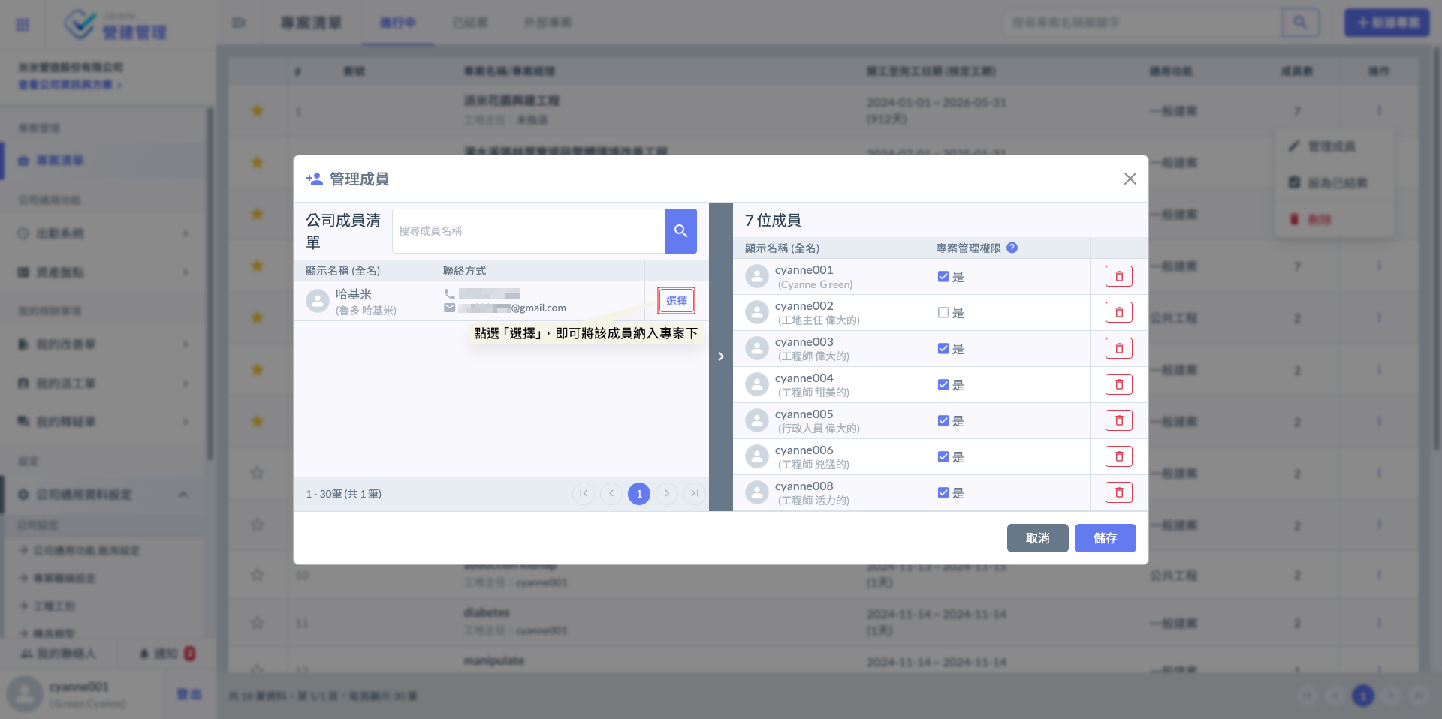
Task: Go to next page of company members
Action: tap(667, 494)
